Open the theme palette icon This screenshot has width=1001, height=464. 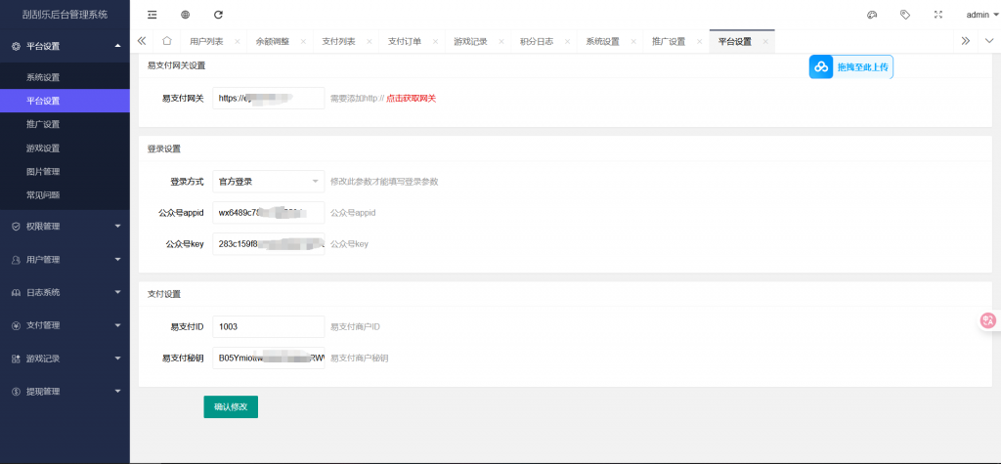[x=872, y=14]
